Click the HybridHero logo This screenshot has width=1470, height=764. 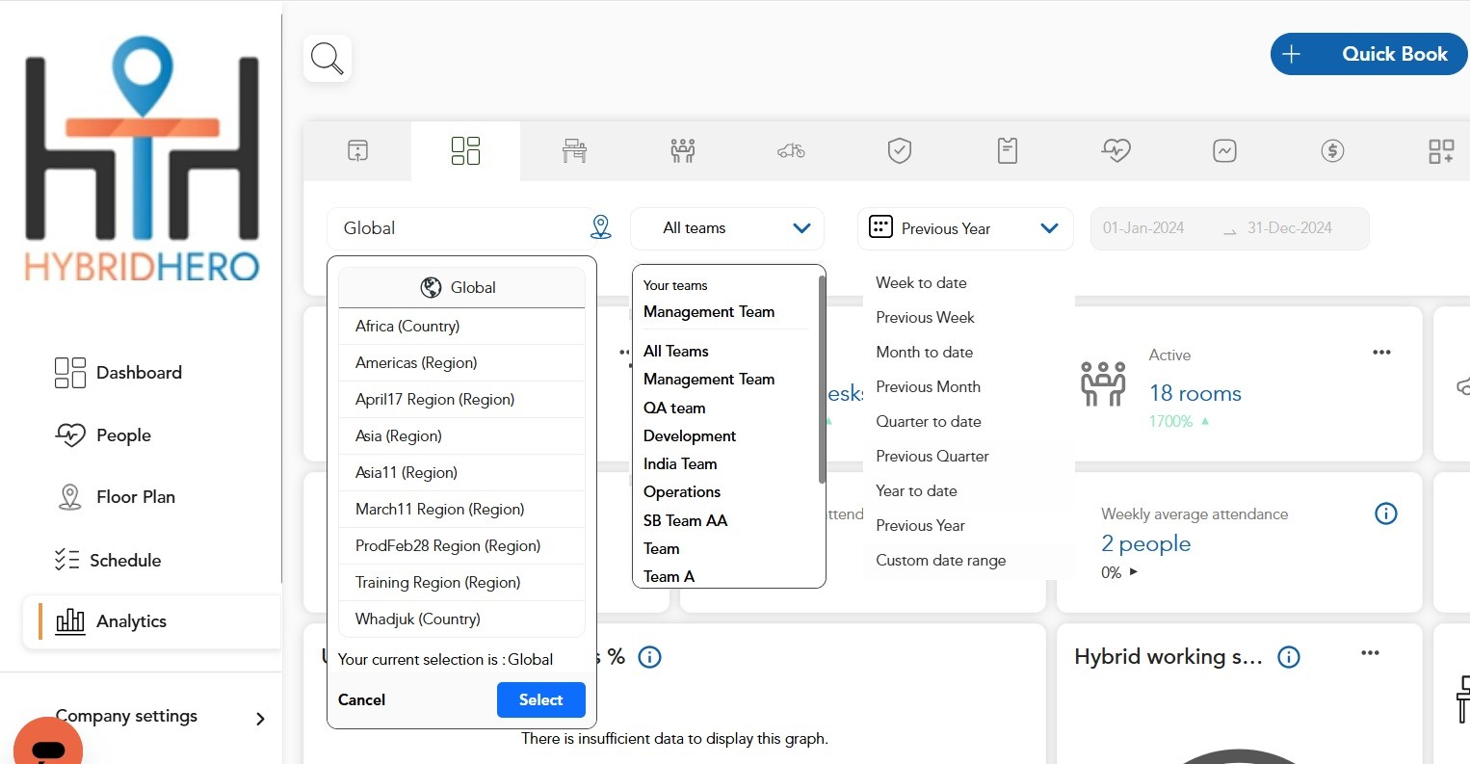tap(142, 159)
